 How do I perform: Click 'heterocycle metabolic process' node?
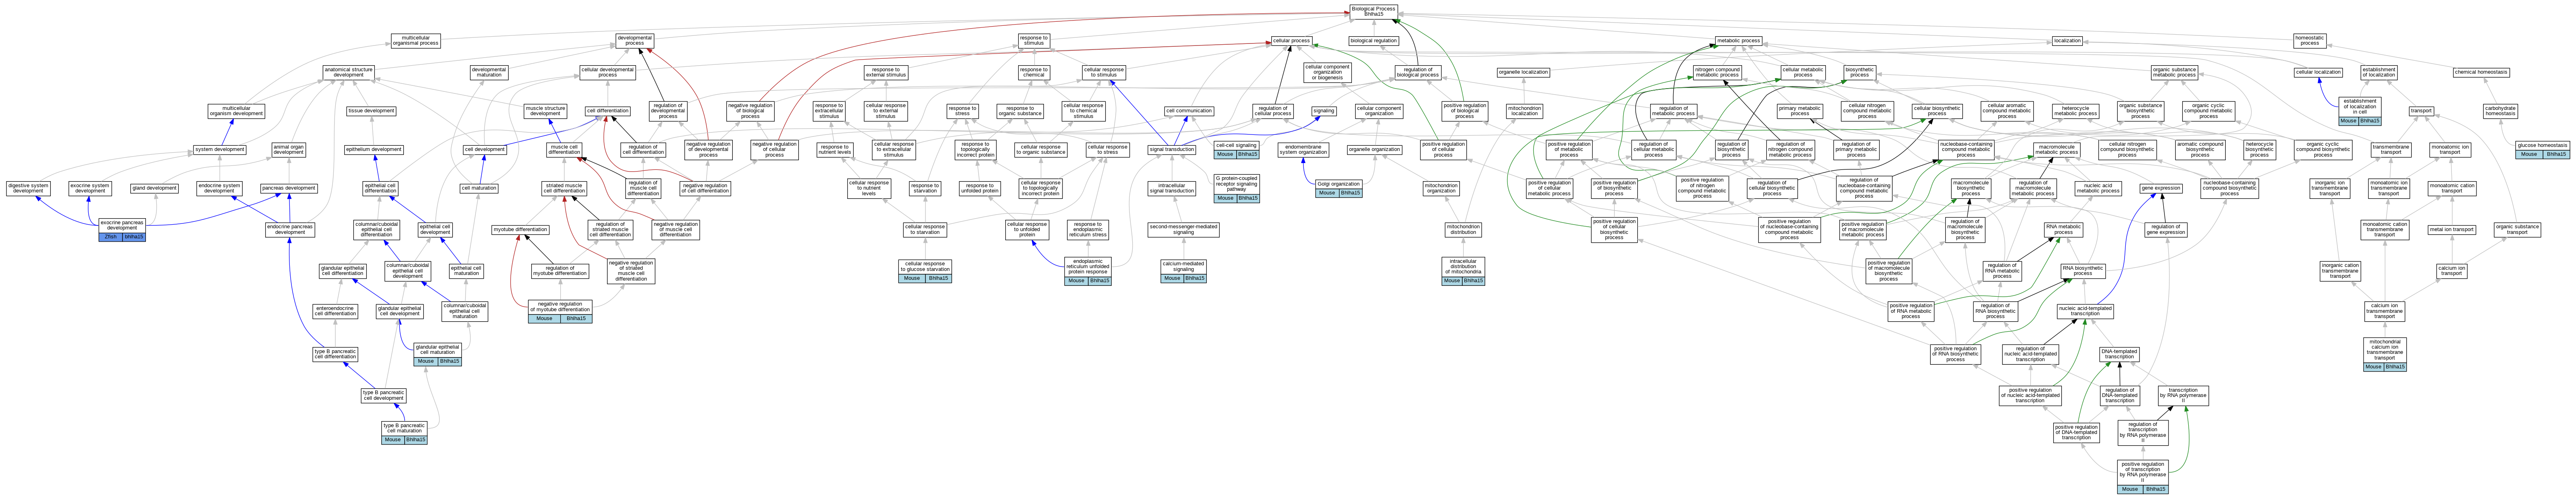[2075, 111]
